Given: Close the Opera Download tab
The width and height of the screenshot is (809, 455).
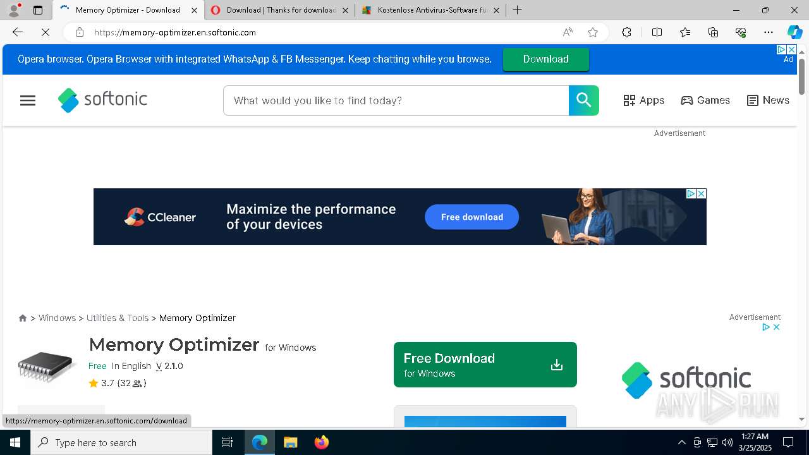Looking at the screenshot, I should (345, 10).
